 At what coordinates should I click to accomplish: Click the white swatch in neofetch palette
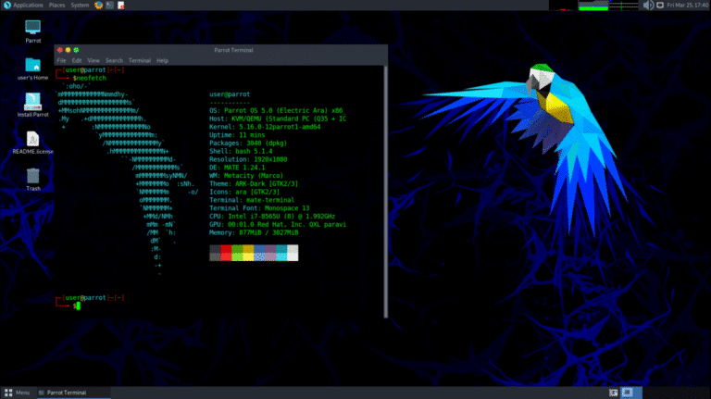click(293, 253)
